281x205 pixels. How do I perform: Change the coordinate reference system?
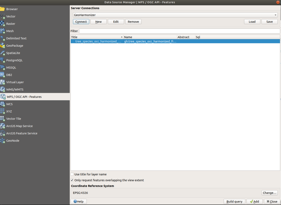[269, 193]
